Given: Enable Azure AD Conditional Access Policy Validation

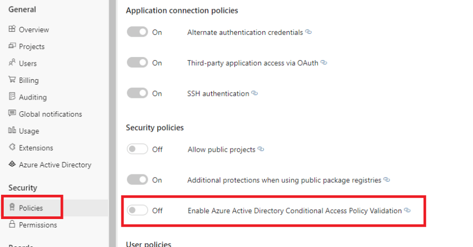Looking at the screenshot, I should coord(137,210).
